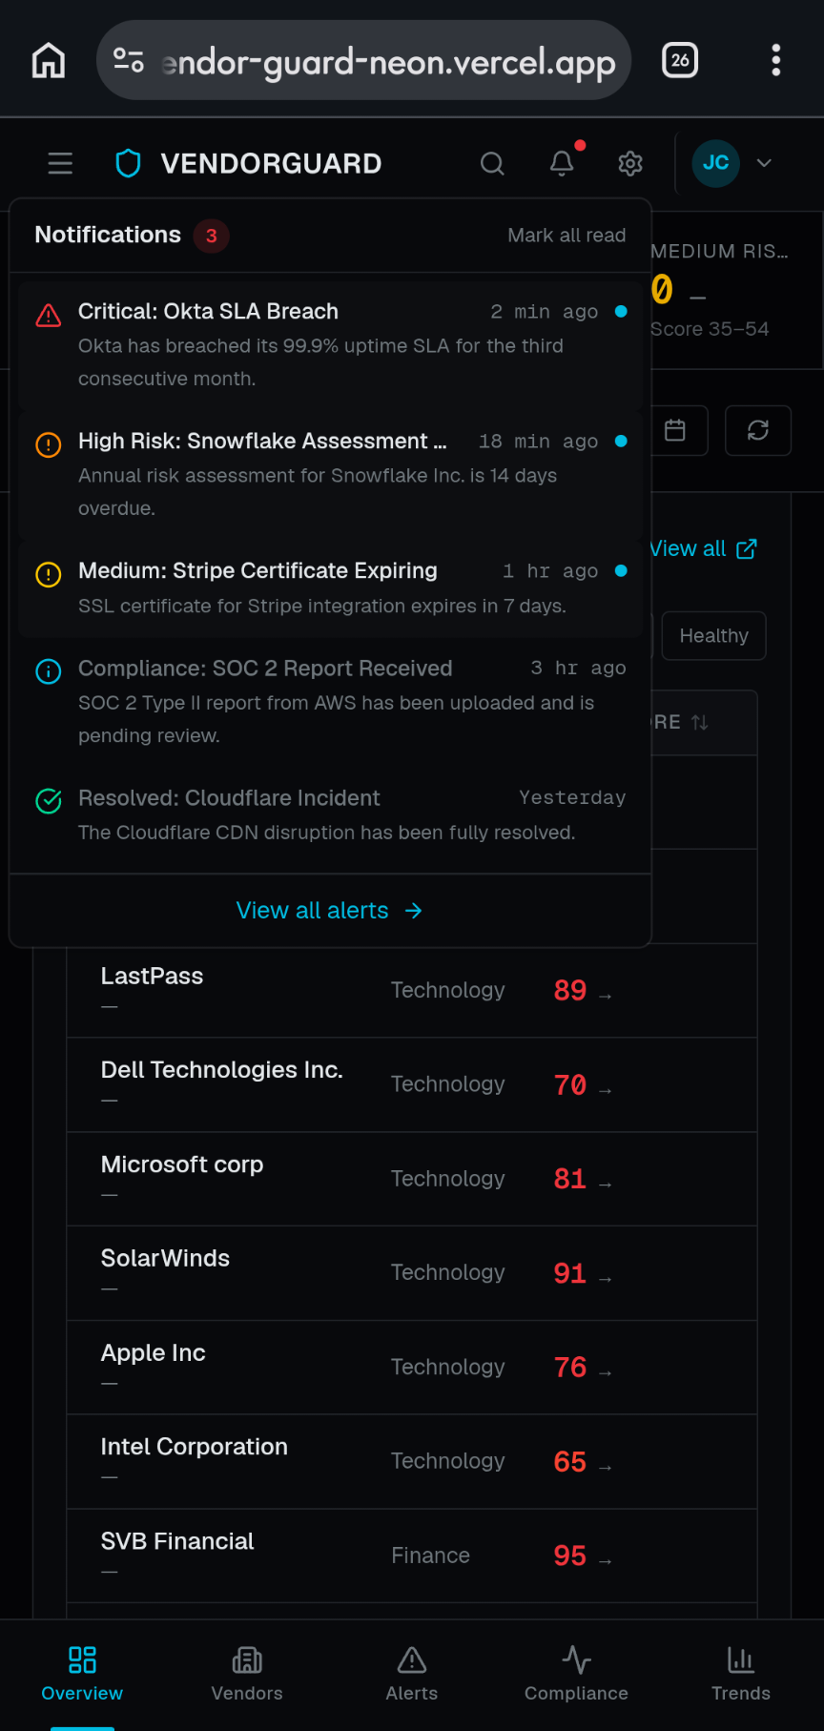Switch to the Vendors bottom tab
The image size is (824, 1731).
pyautogui.click(x=247, y=1673)
